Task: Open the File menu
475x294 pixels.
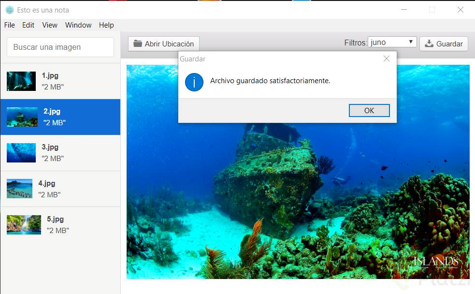Action: point(9,25)
